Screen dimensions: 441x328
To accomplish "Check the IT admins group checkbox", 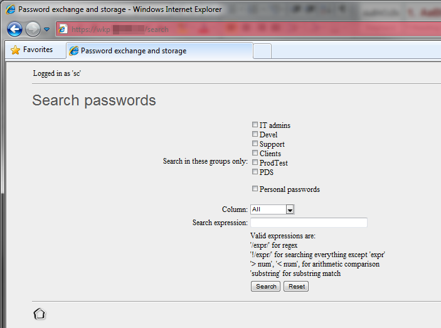I will [x=255, y=125].
